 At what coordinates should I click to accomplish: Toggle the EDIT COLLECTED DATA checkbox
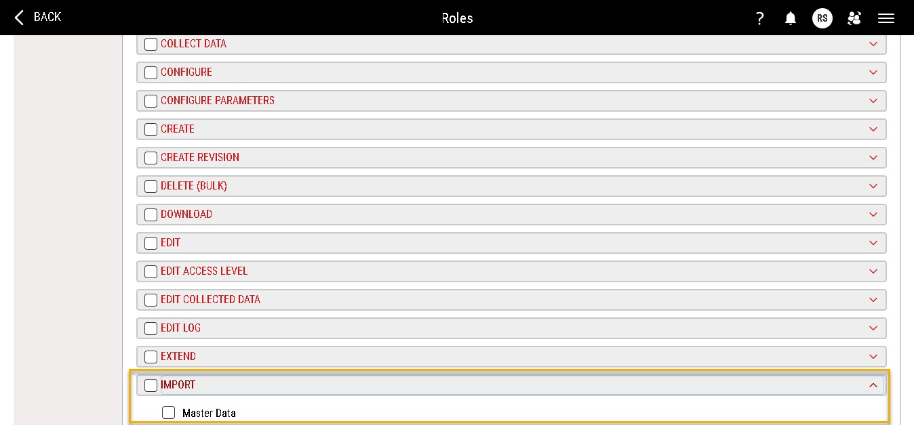coord(151,300)
